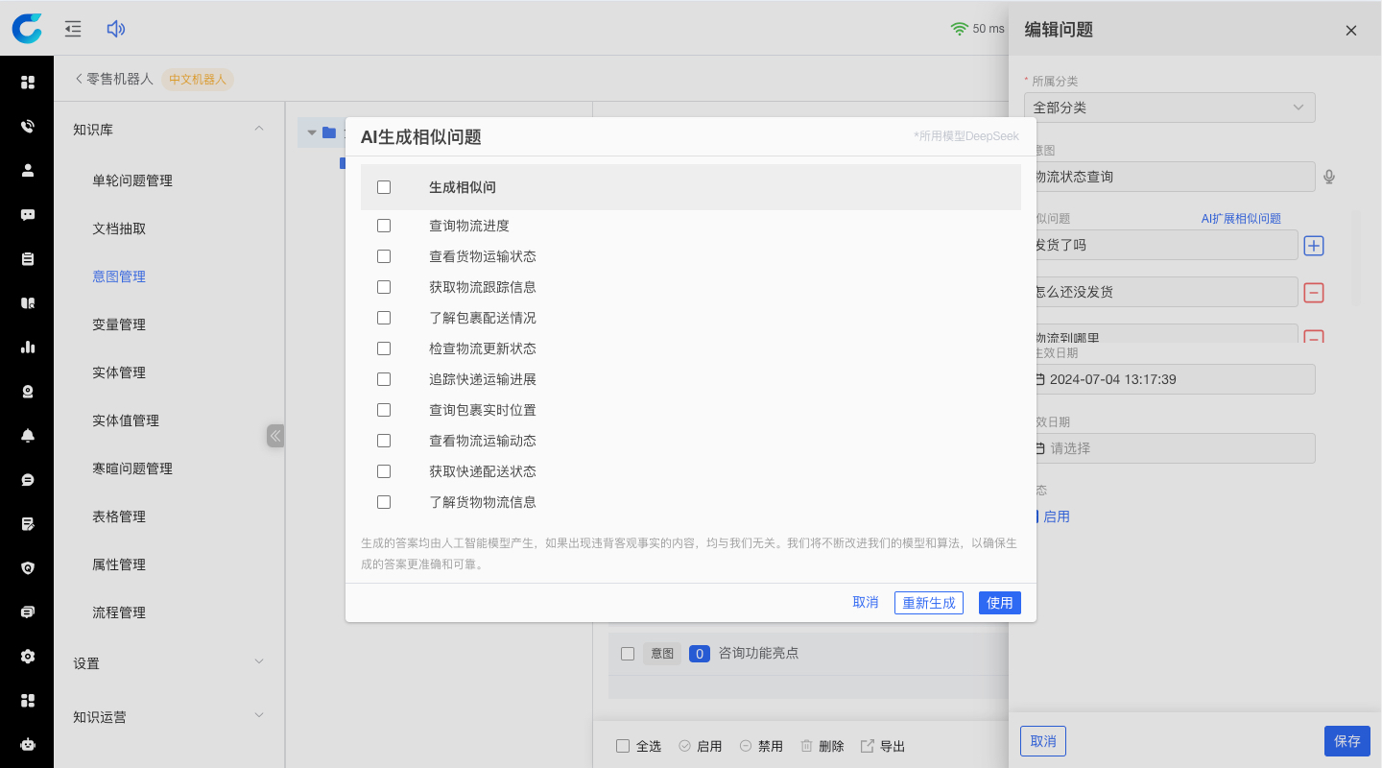Open 流程管理 menu item

[119, 612]
